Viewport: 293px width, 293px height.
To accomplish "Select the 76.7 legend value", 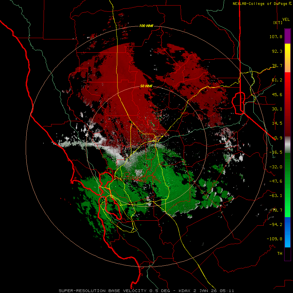I will 277,65.
